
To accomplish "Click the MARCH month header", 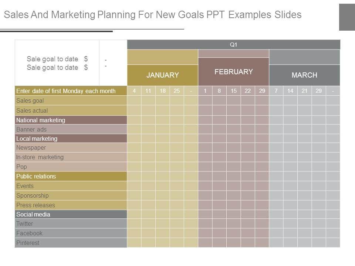I will 304,75.
